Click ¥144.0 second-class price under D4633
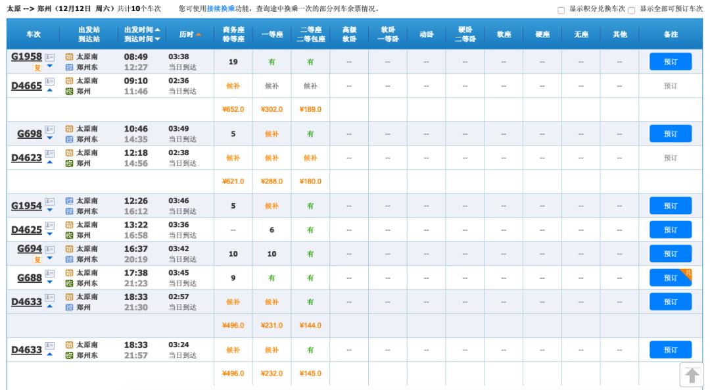 pos(310,326)
